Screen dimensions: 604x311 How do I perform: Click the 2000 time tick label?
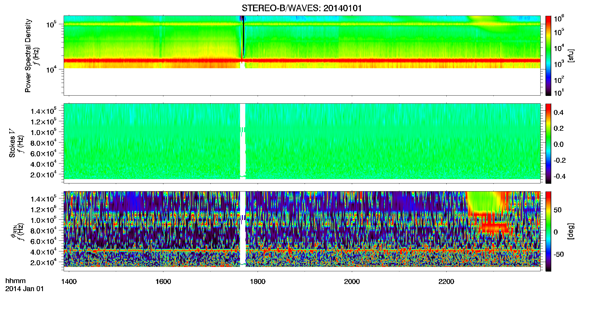click(x=352, y=282)
